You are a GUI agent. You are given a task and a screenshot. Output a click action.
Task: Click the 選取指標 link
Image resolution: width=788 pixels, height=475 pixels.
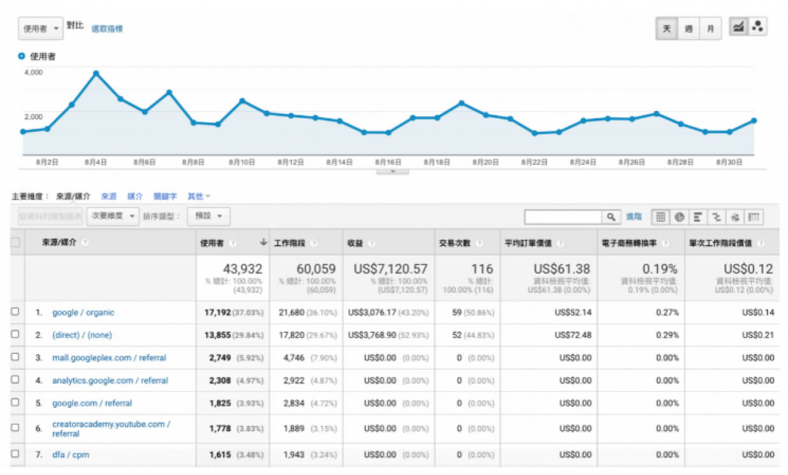click(x=107, y=29)
